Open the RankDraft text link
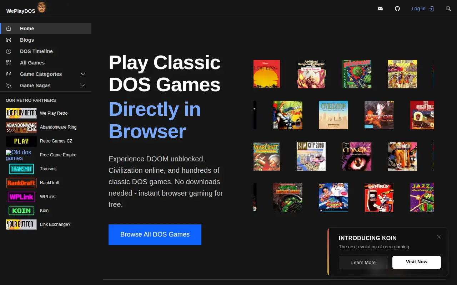The height and width of the screenshot is (285, 457). (50, 183)
